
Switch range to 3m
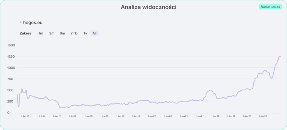tap(52, 33)
